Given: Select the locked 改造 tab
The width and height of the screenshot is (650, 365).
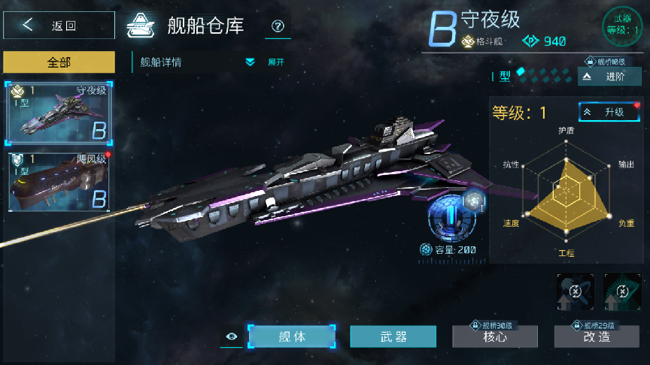Looking at the screenshot, I should point(597,336).
